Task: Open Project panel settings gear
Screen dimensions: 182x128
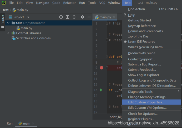Action: point(82,17)
